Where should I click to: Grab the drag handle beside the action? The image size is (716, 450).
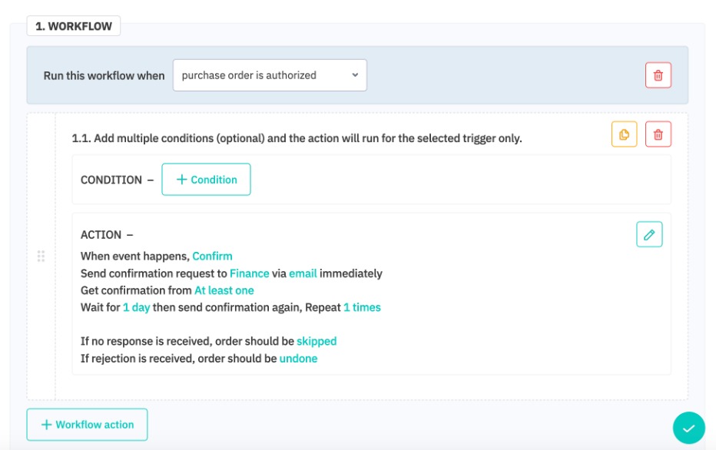tap(41, 256)
